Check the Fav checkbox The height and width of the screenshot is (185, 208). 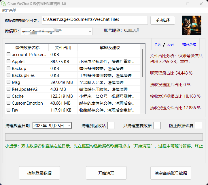click(x=8, y=110)
